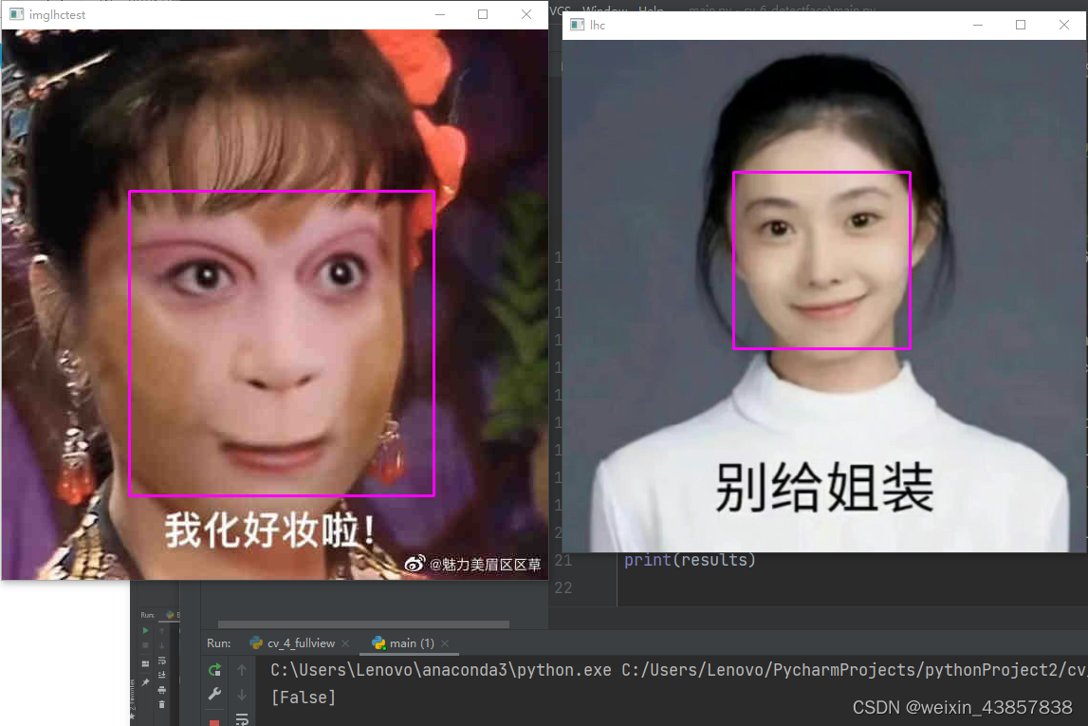
Task: Click the Python icon on cv_4_fullview tab
Action: (x=256, y=643)
